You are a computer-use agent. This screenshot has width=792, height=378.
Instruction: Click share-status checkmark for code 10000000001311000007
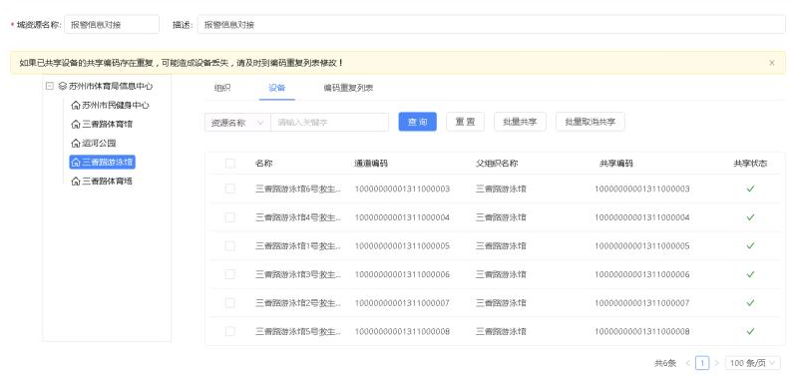pos(750,303)
